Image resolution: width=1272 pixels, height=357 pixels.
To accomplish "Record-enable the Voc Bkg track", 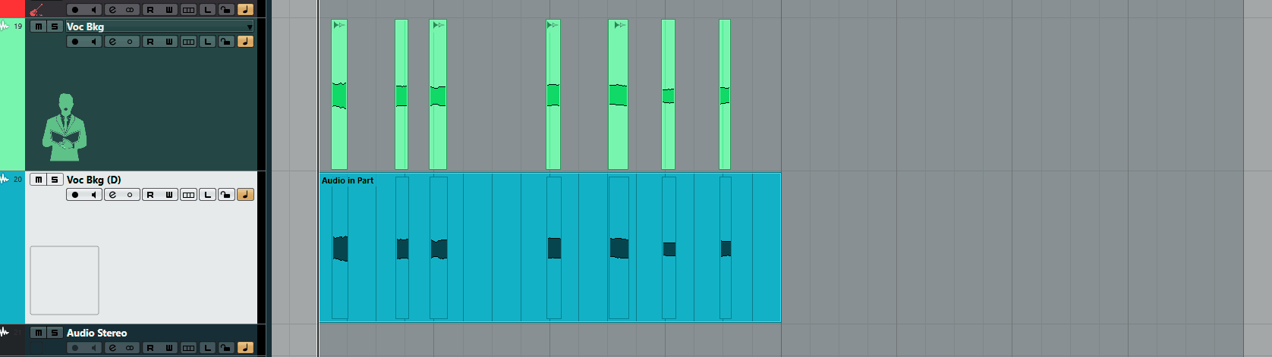I will 75,42.
